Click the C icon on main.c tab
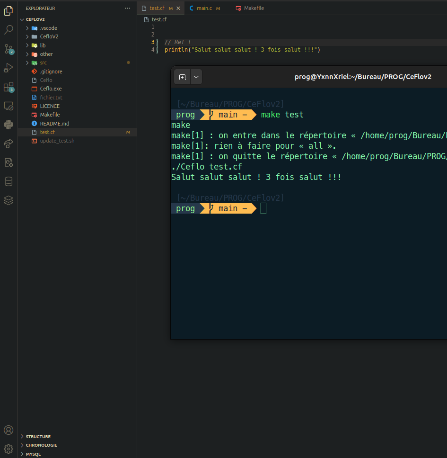This screenshot has width=447, height=458. pyautogui.click(x=192, y=8)
